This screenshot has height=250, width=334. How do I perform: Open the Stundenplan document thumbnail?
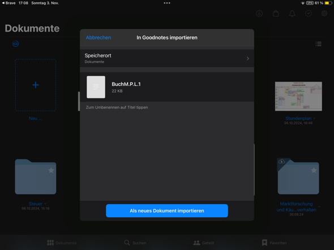pos(298,96)
